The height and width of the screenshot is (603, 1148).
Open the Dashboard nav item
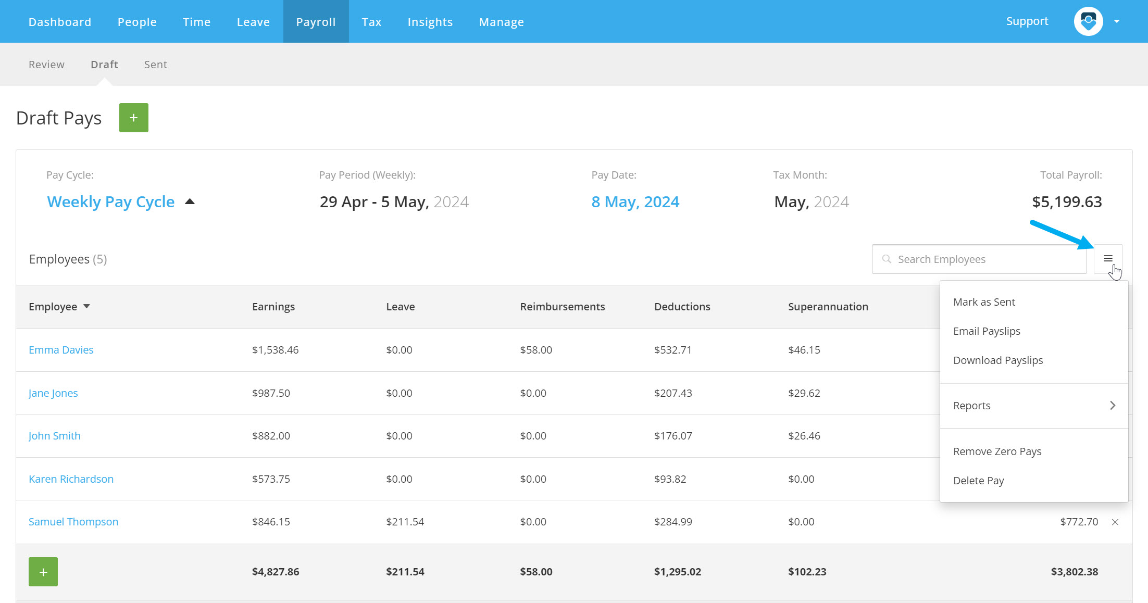point(60,22)
